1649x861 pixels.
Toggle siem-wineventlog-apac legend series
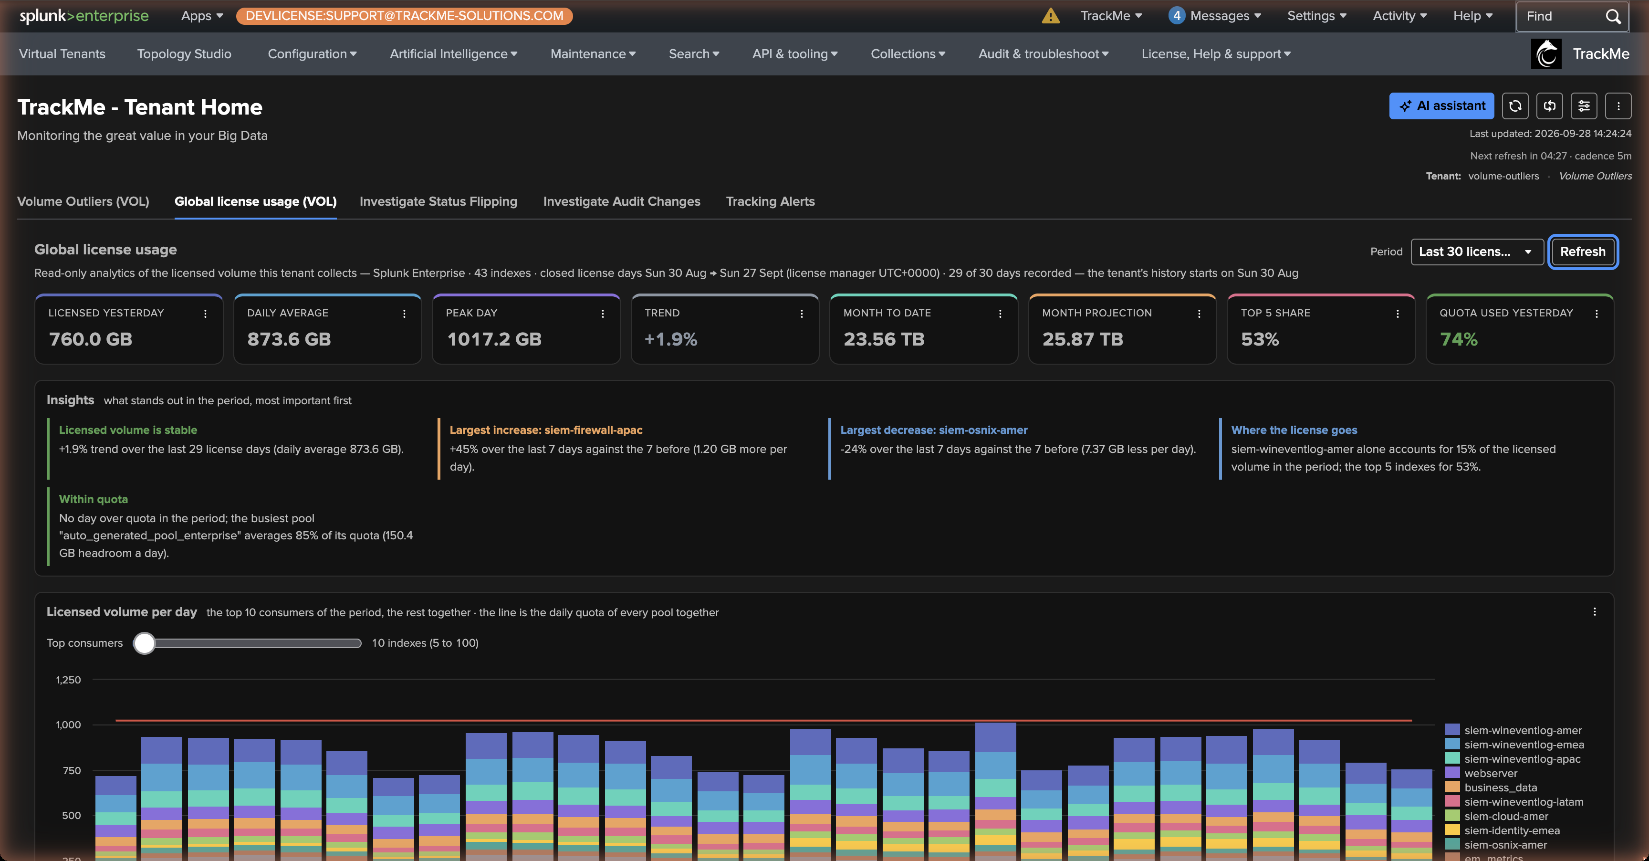pos(1513,759)
